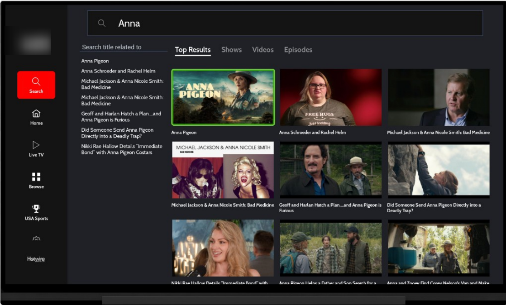Image resolution: width=506 pixels, height=305 pixels.
Task: Select the Episodes tab
Action: tap(298, 50)
